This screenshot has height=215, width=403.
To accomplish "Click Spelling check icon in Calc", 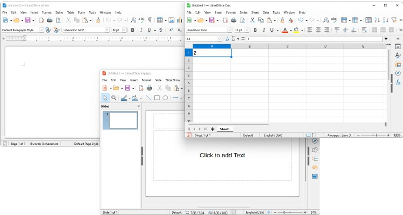I will [334, 20].
